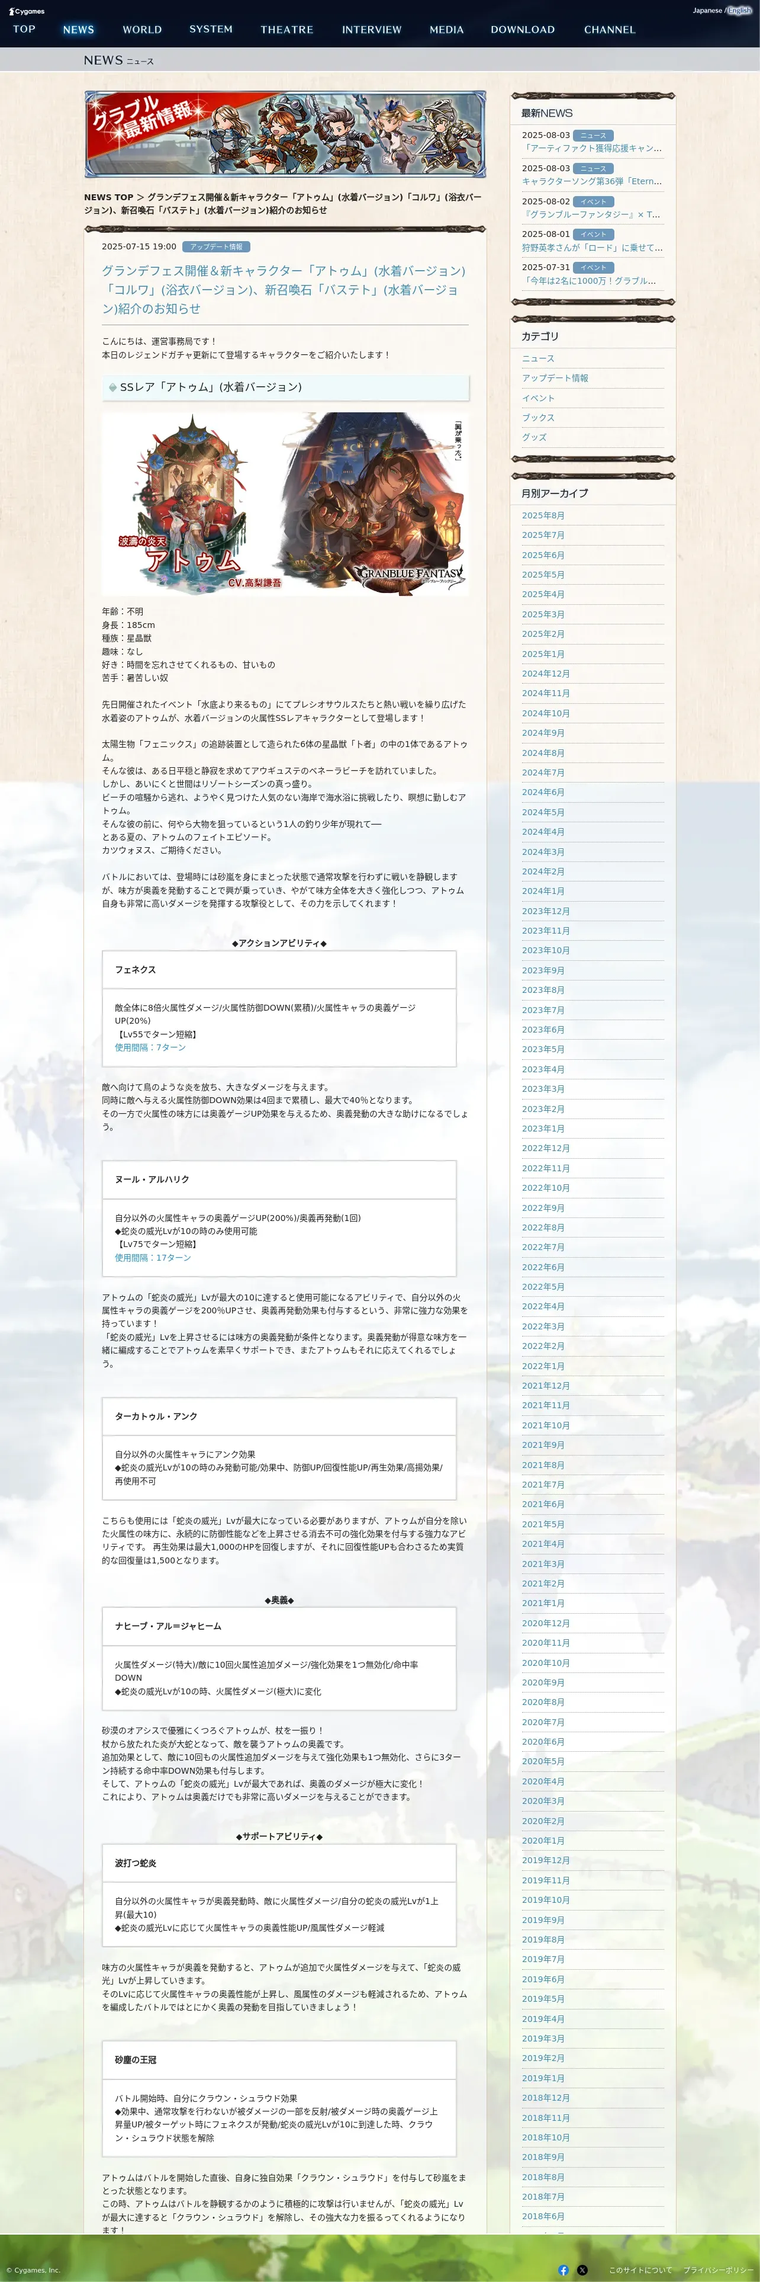Open the このサイトについて footer link
760x2282 pixels.
(640, 2270)
